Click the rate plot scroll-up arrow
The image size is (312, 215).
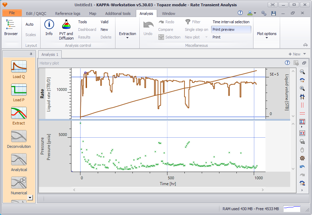click(293, 71)
